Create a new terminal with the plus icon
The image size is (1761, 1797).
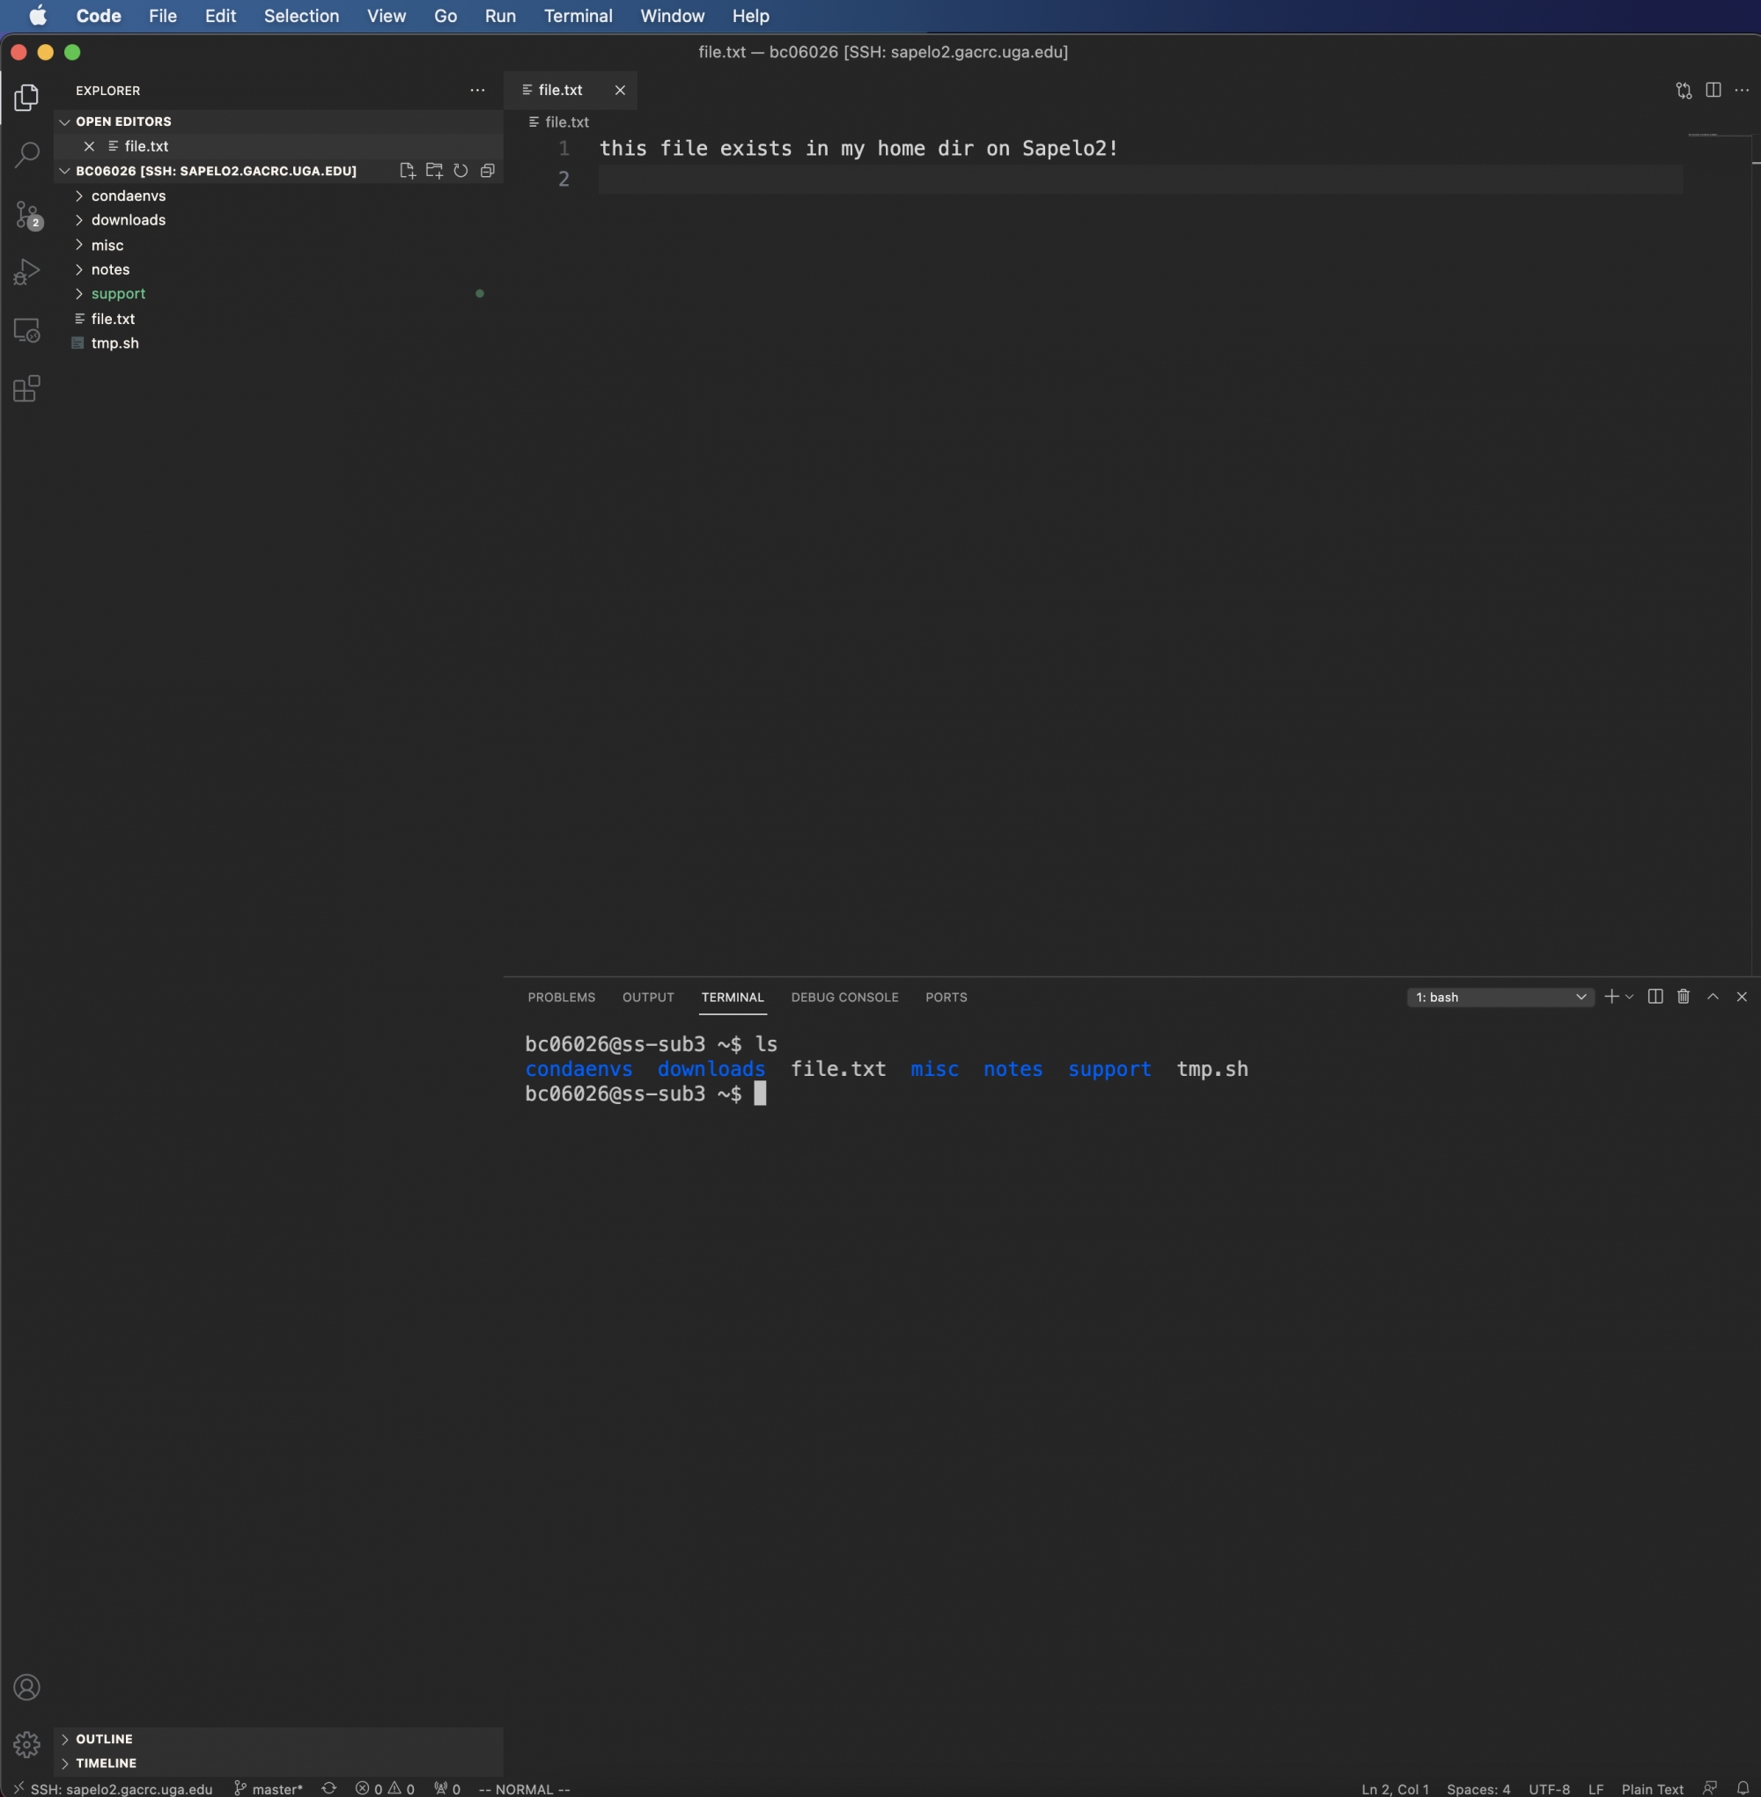coord(1612,996)
